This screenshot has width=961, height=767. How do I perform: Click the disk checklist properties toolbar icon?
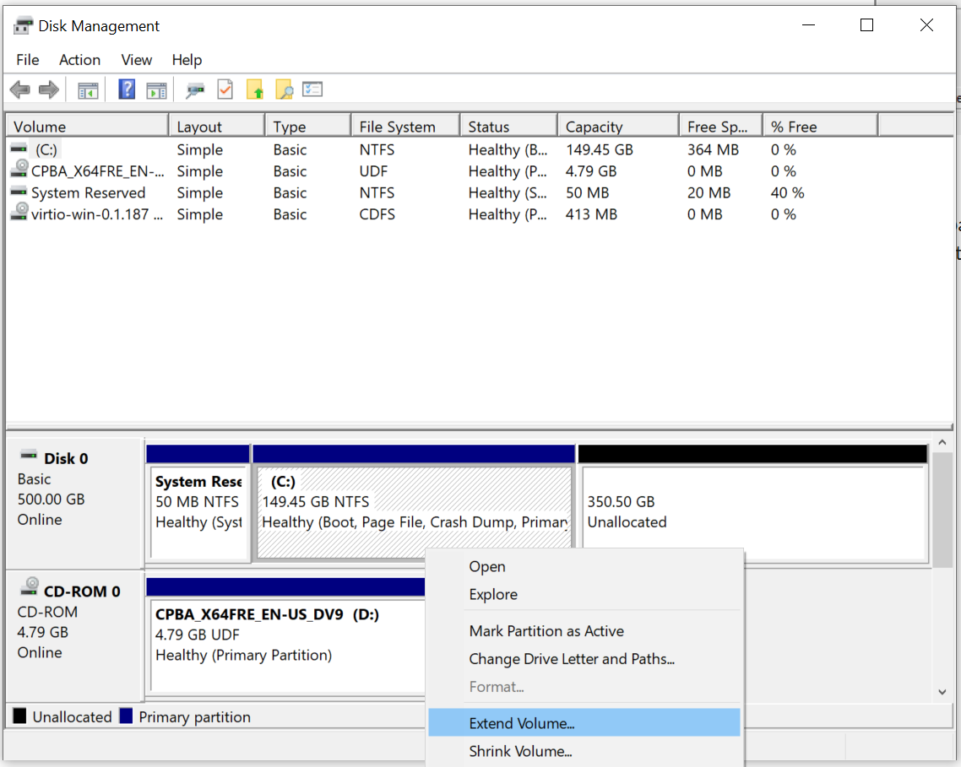tap(312, 89)
